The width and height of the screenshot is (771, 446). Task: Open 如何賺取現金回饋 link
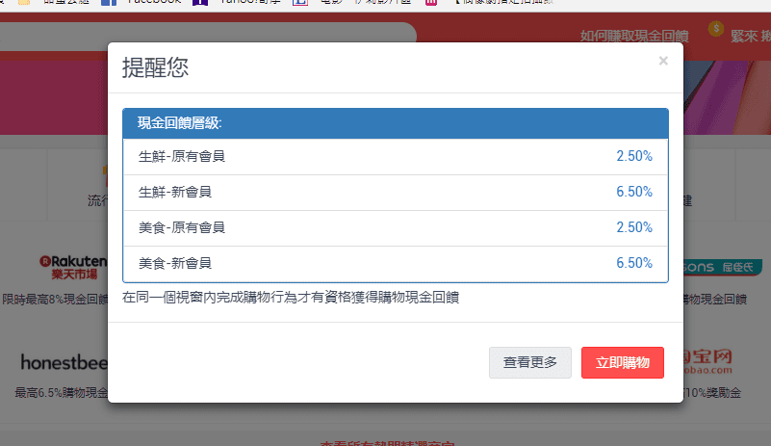633,37
